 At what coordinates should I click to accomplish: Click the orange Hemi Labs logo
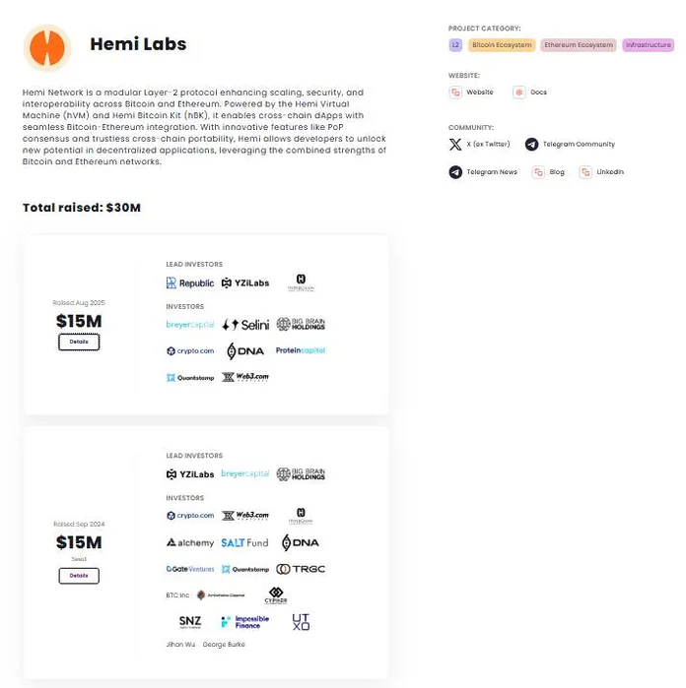tap(46, 47)
